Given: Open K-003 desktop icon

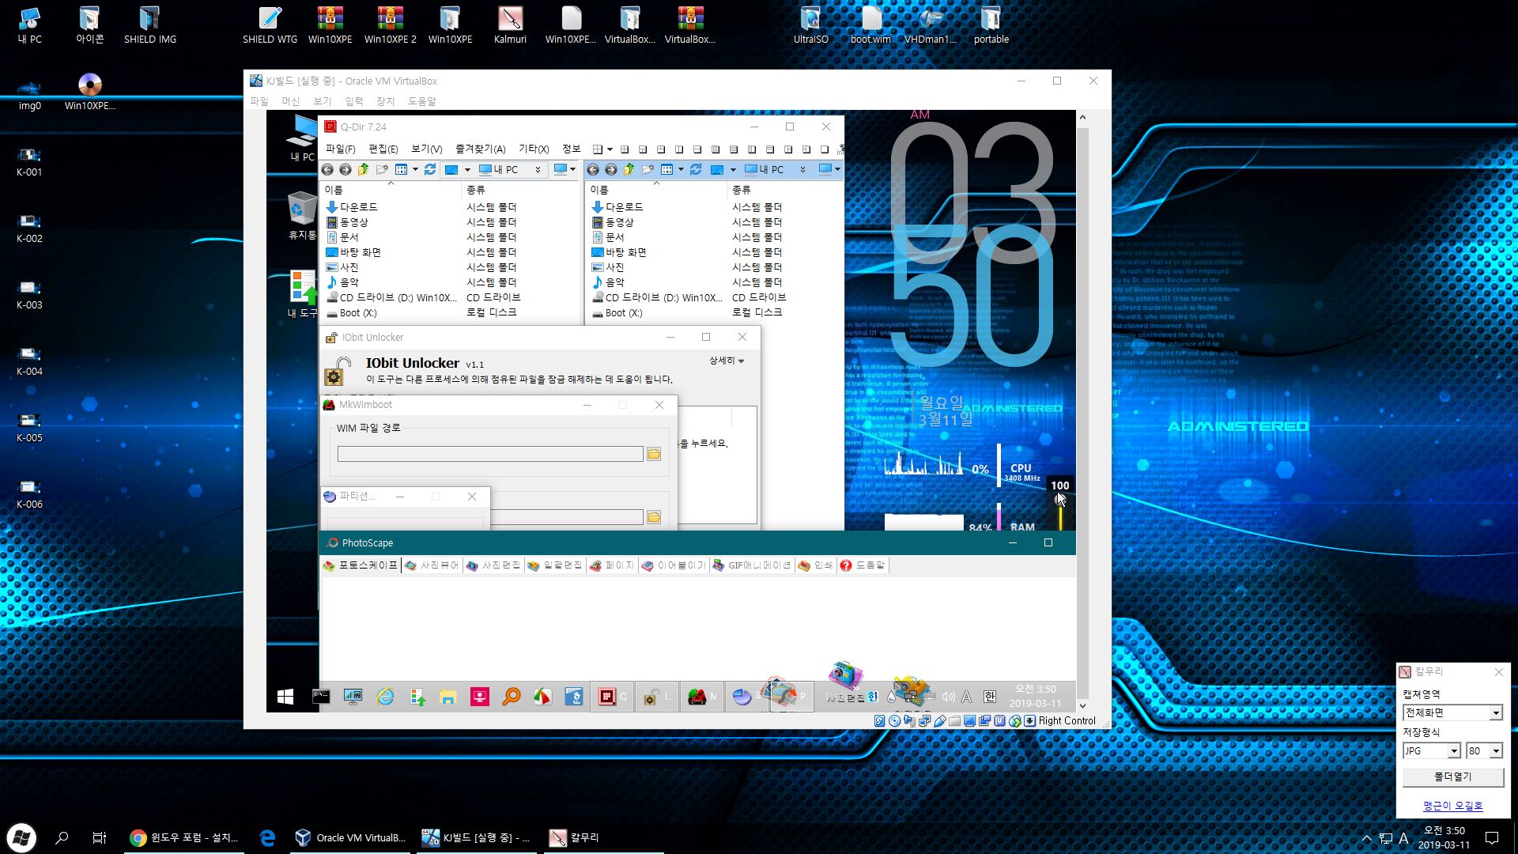Looking at the screenshot, I should (29, 294).
